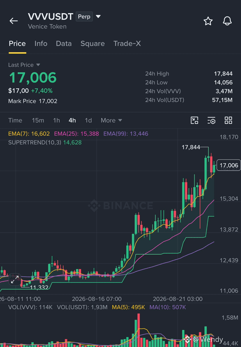241x347 pixels.
Task: Click the +7,40% change value
Action: [x=42, y=91]
